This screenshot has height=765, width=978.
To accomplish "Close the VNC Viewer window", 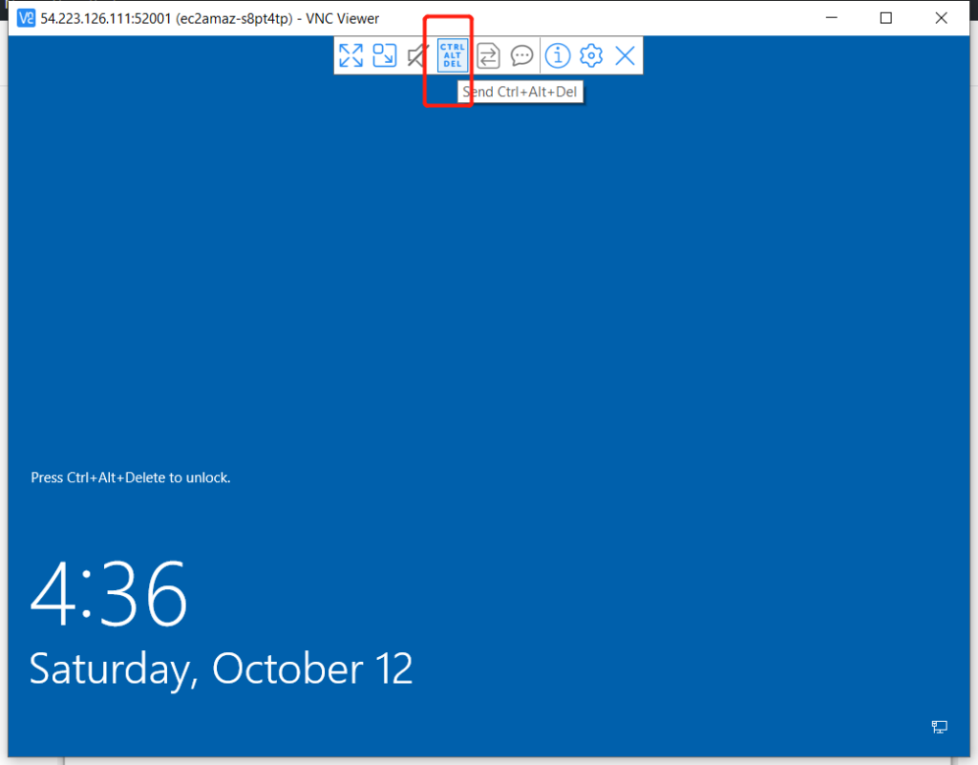I will coord(939,18).
